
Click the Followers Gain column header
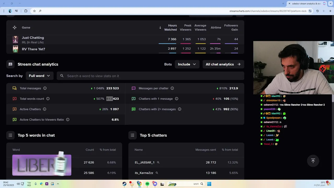[x=231, y=27]
